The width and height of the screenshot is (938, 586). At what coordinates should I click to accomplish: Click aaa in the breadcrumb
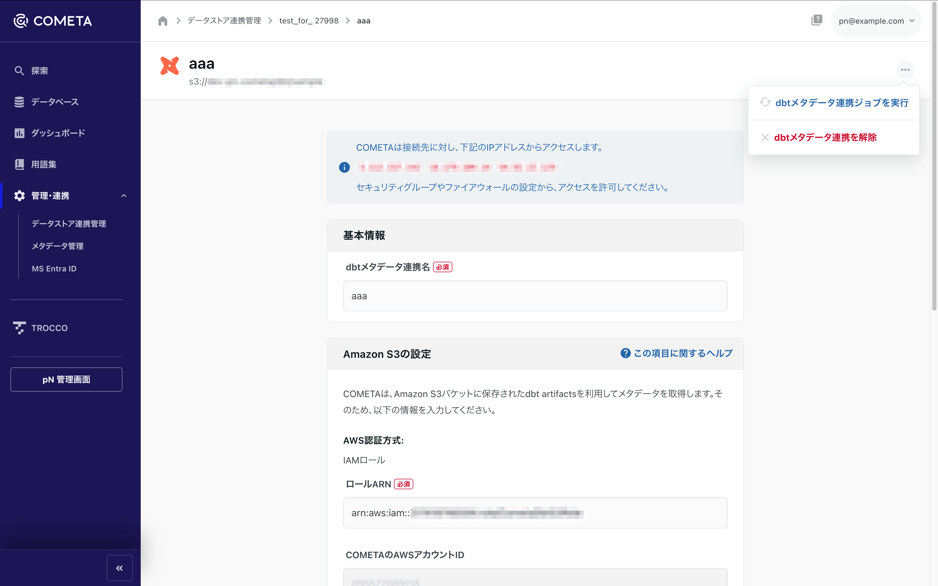(363, 21)
